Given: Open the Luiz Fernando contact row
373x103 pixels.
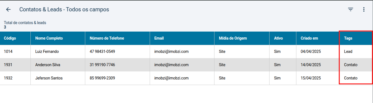Looking at the screenshot, I should (x=186, y=51).
